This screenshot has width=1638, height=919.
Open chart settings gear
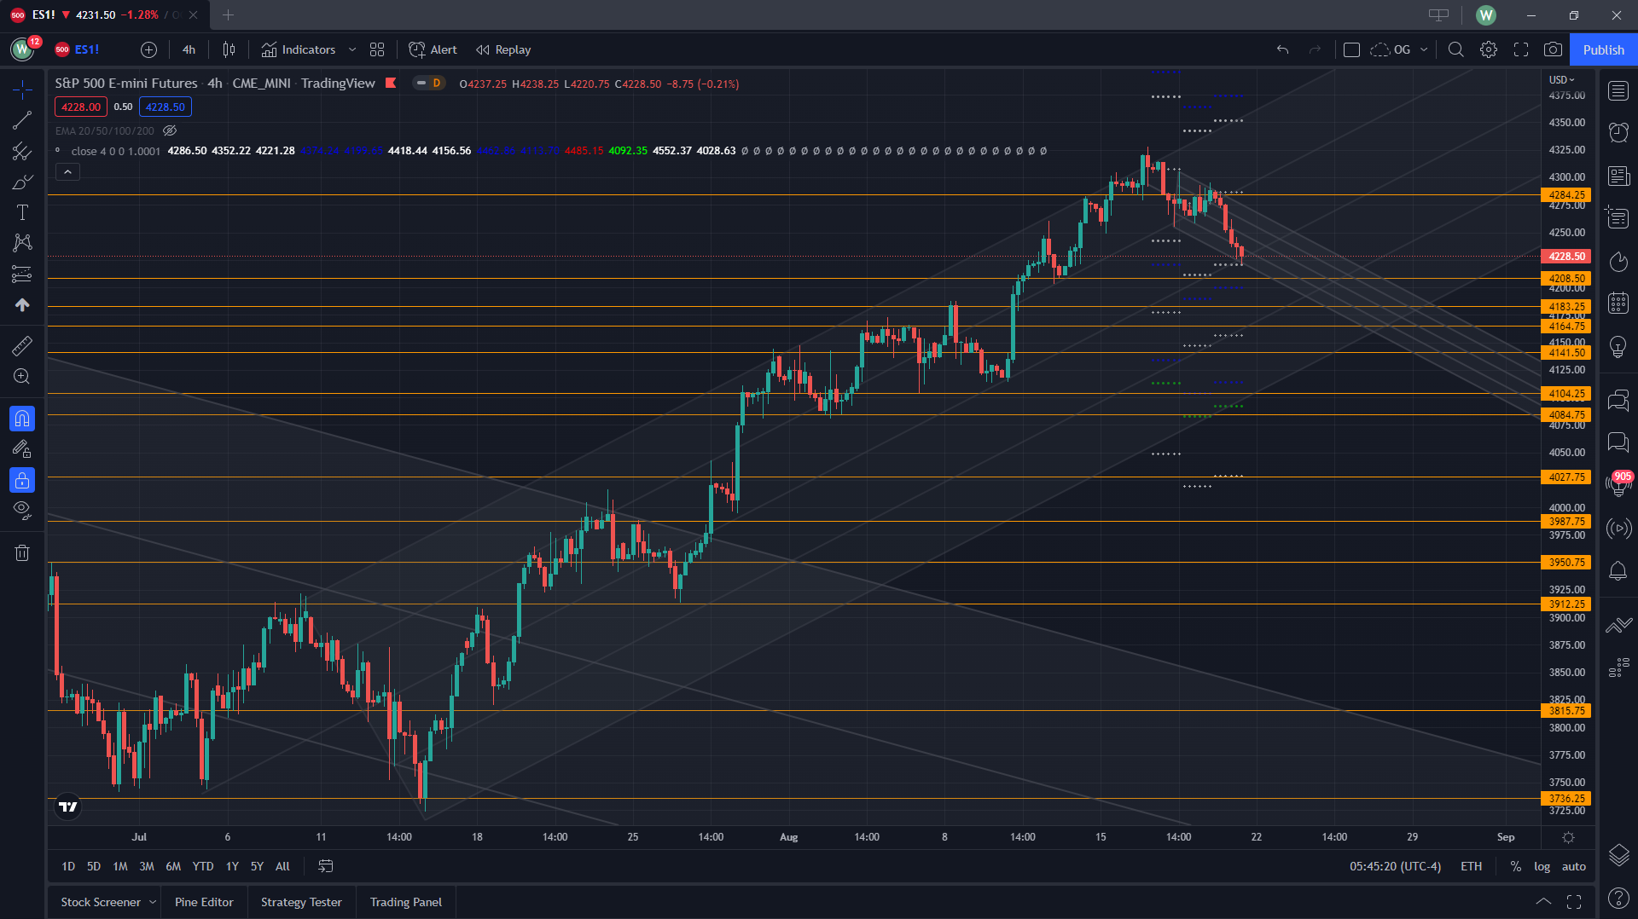pyautogui.click(x=1489, y=49)
